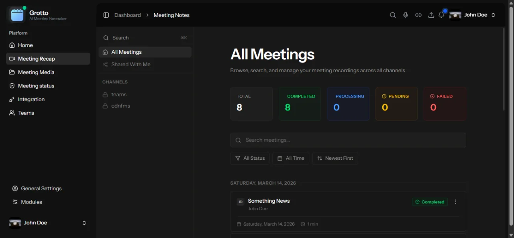Click John Doe author text under Something News
514x238 pixels.
pyautogui.click(x=258, y=209)
